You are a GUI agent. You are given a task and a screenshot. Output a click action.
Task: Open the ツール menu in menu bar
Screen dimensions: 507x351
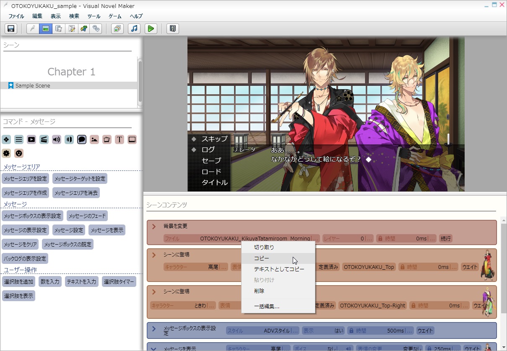coord(94,16)
